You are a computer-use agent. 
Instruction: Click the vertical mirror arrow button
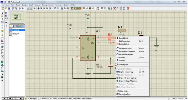(6, 25)
